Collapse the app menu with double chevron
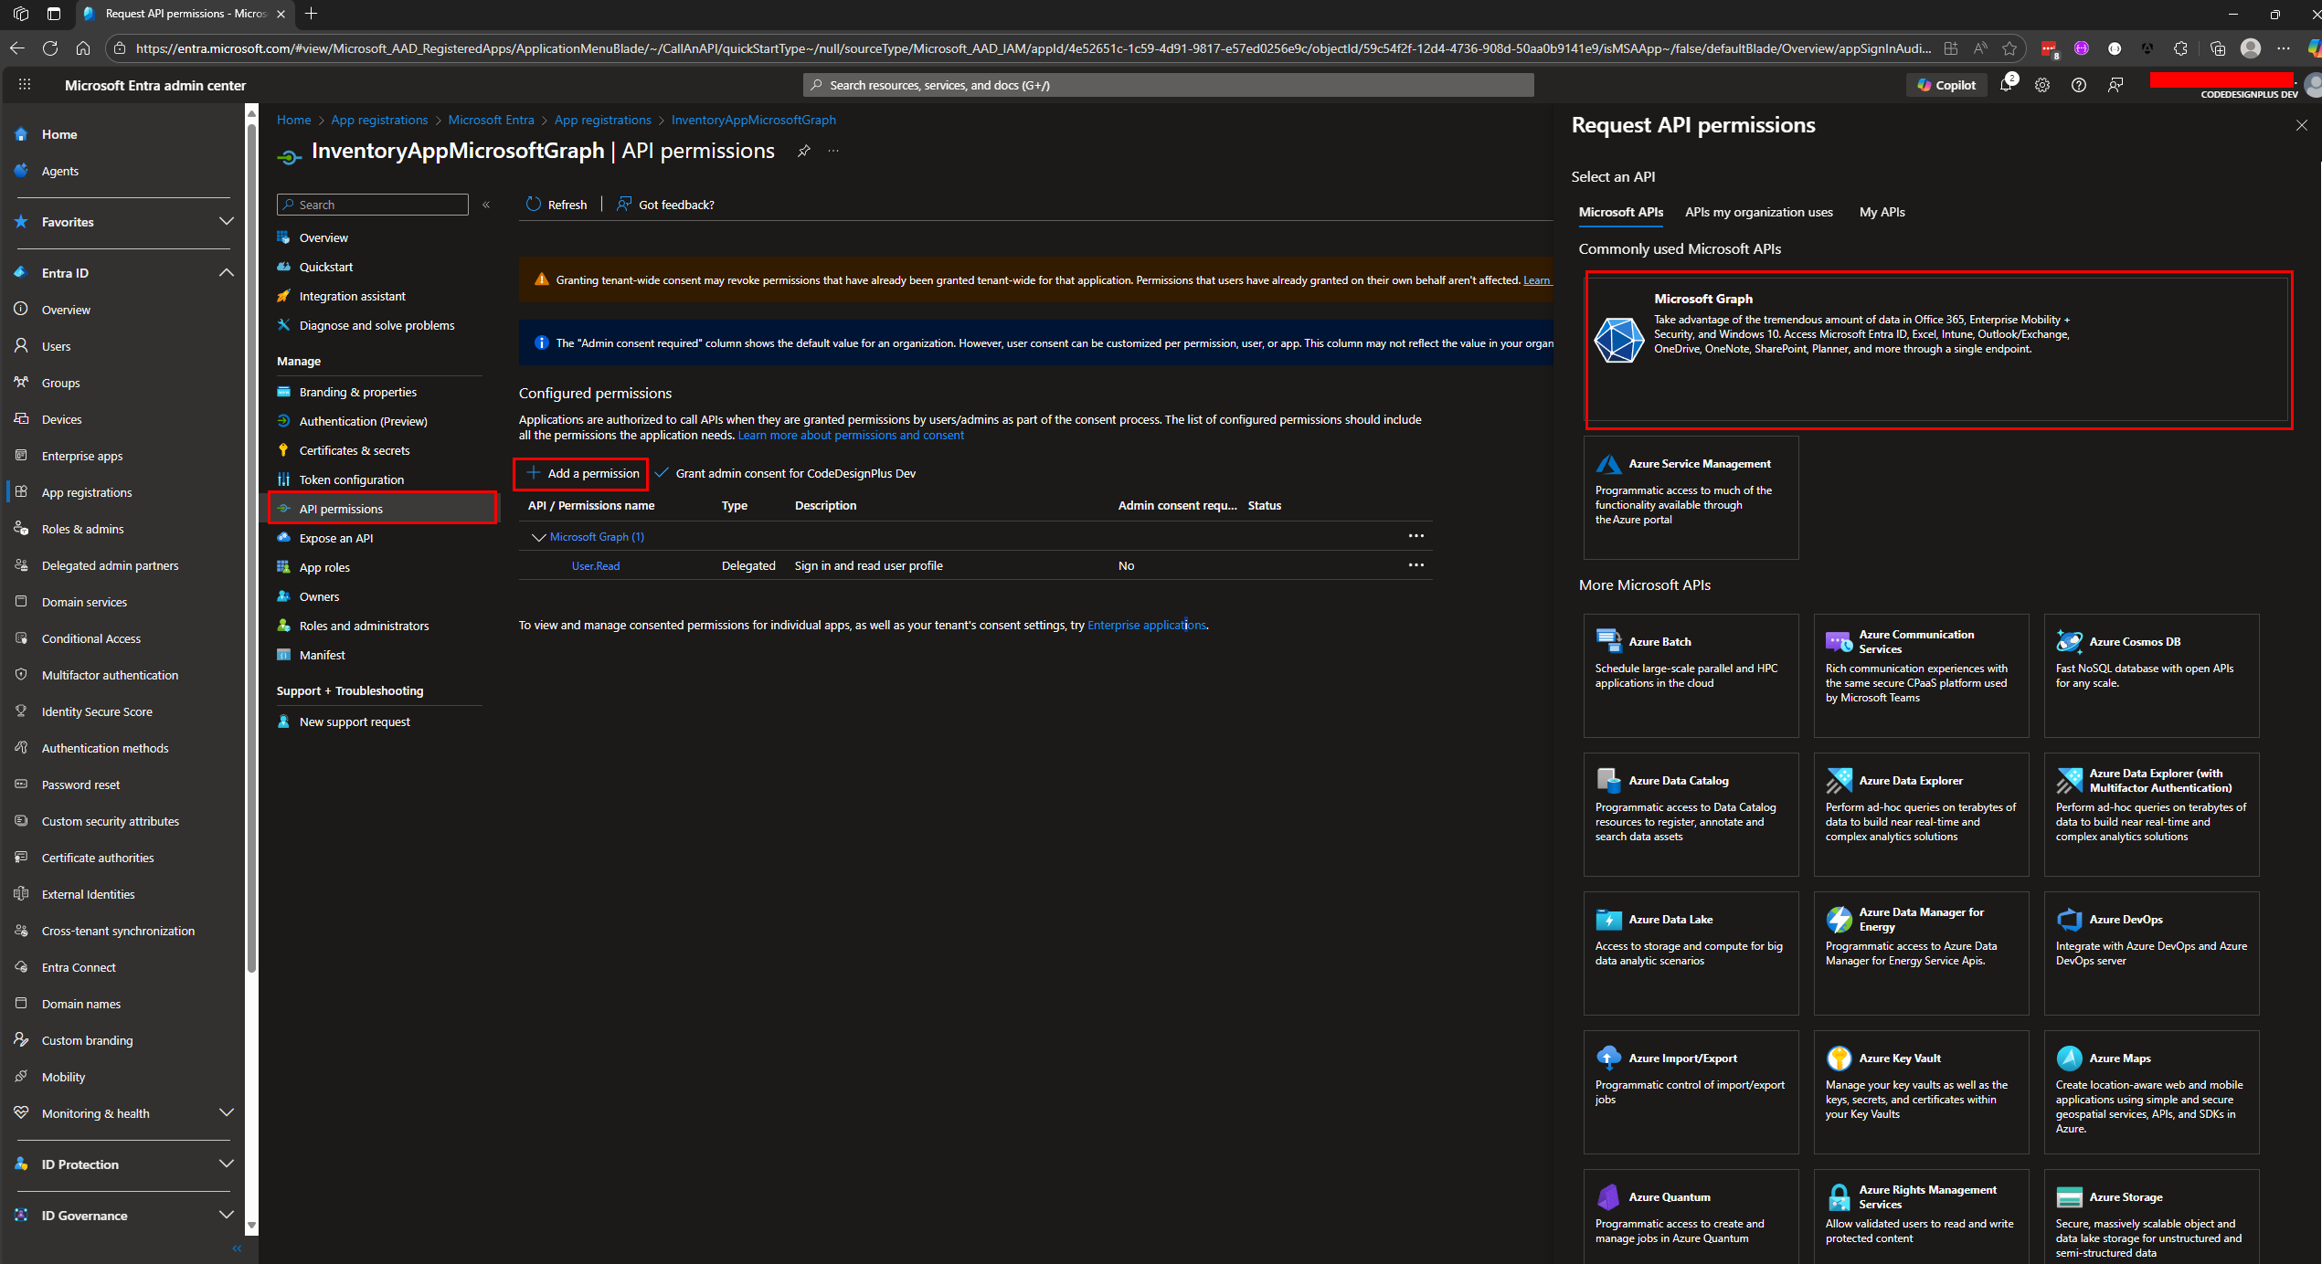 pyautogui.click(x=486, y=205)
